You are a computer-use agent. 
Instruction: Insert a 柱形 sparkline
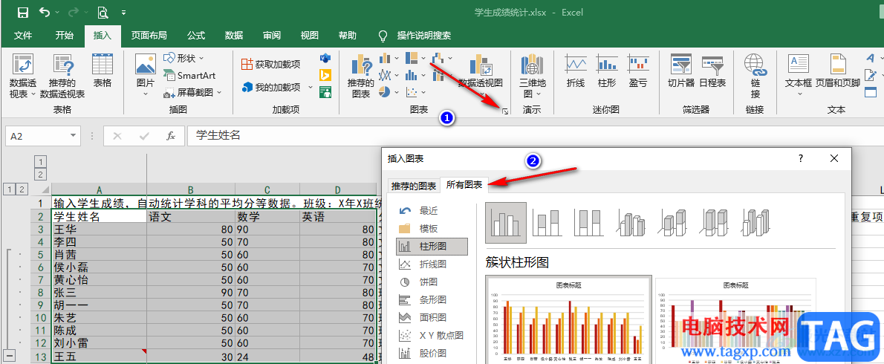[607, 71]
